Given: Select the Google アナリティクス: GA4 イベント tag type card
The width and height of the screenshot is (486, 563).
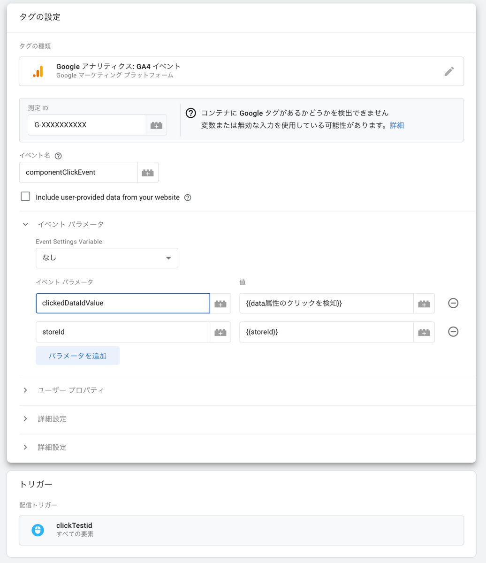Looking at the screenshot, I should (241, 71).
